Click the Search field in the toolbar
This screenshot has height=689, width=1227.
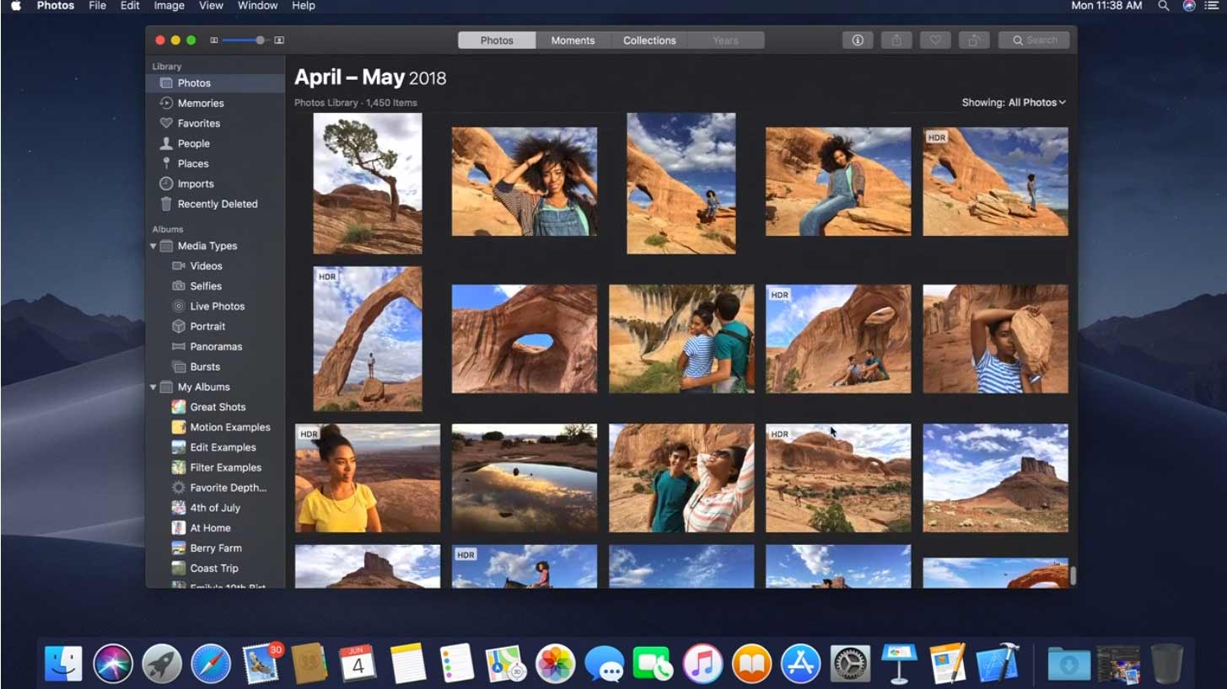1034,40
